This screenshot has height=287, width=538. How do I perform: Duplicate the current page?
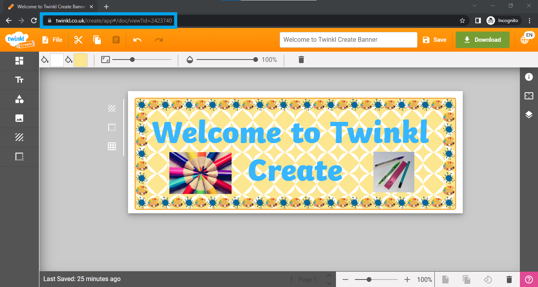[x=466, y=280]
